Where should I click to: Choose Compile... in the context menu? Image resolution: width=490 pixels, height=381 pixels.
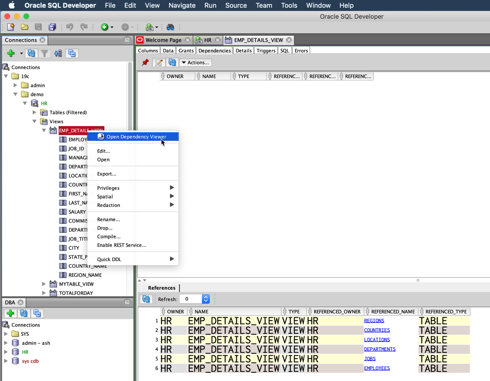point(133,236)
